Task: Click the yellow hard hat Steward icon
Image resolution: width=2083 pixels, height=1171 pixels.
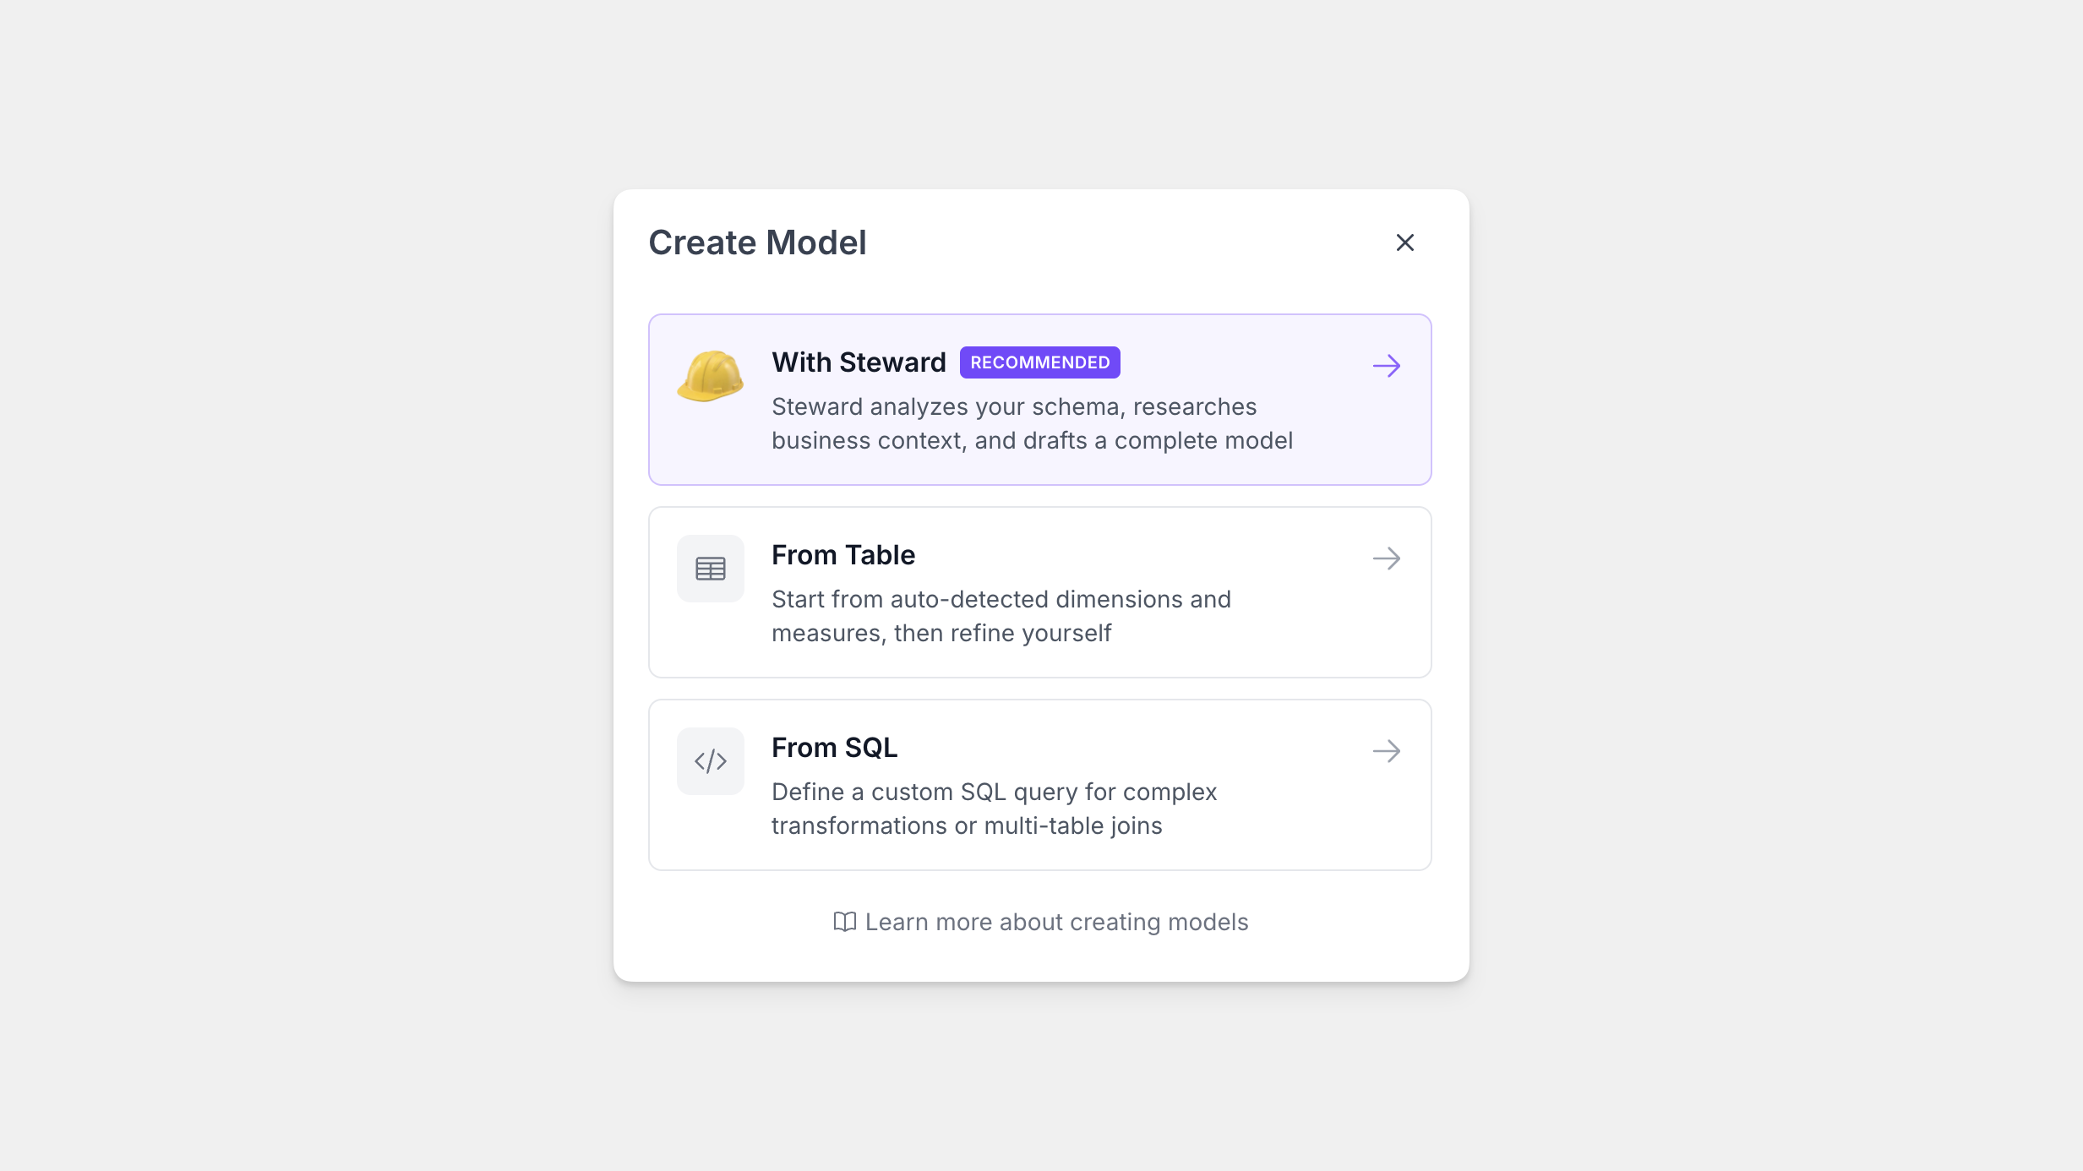Action: tap(710, 376)
